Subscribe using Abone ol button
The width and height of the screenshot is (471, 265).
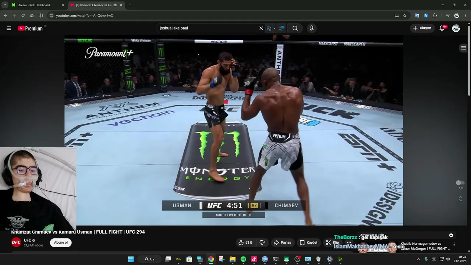coord(61,243)
